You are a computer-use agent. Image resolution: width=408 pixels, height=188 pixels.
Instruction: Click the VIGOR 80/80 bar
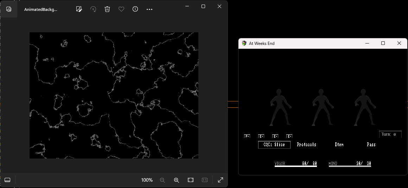[x=296, y=164]
